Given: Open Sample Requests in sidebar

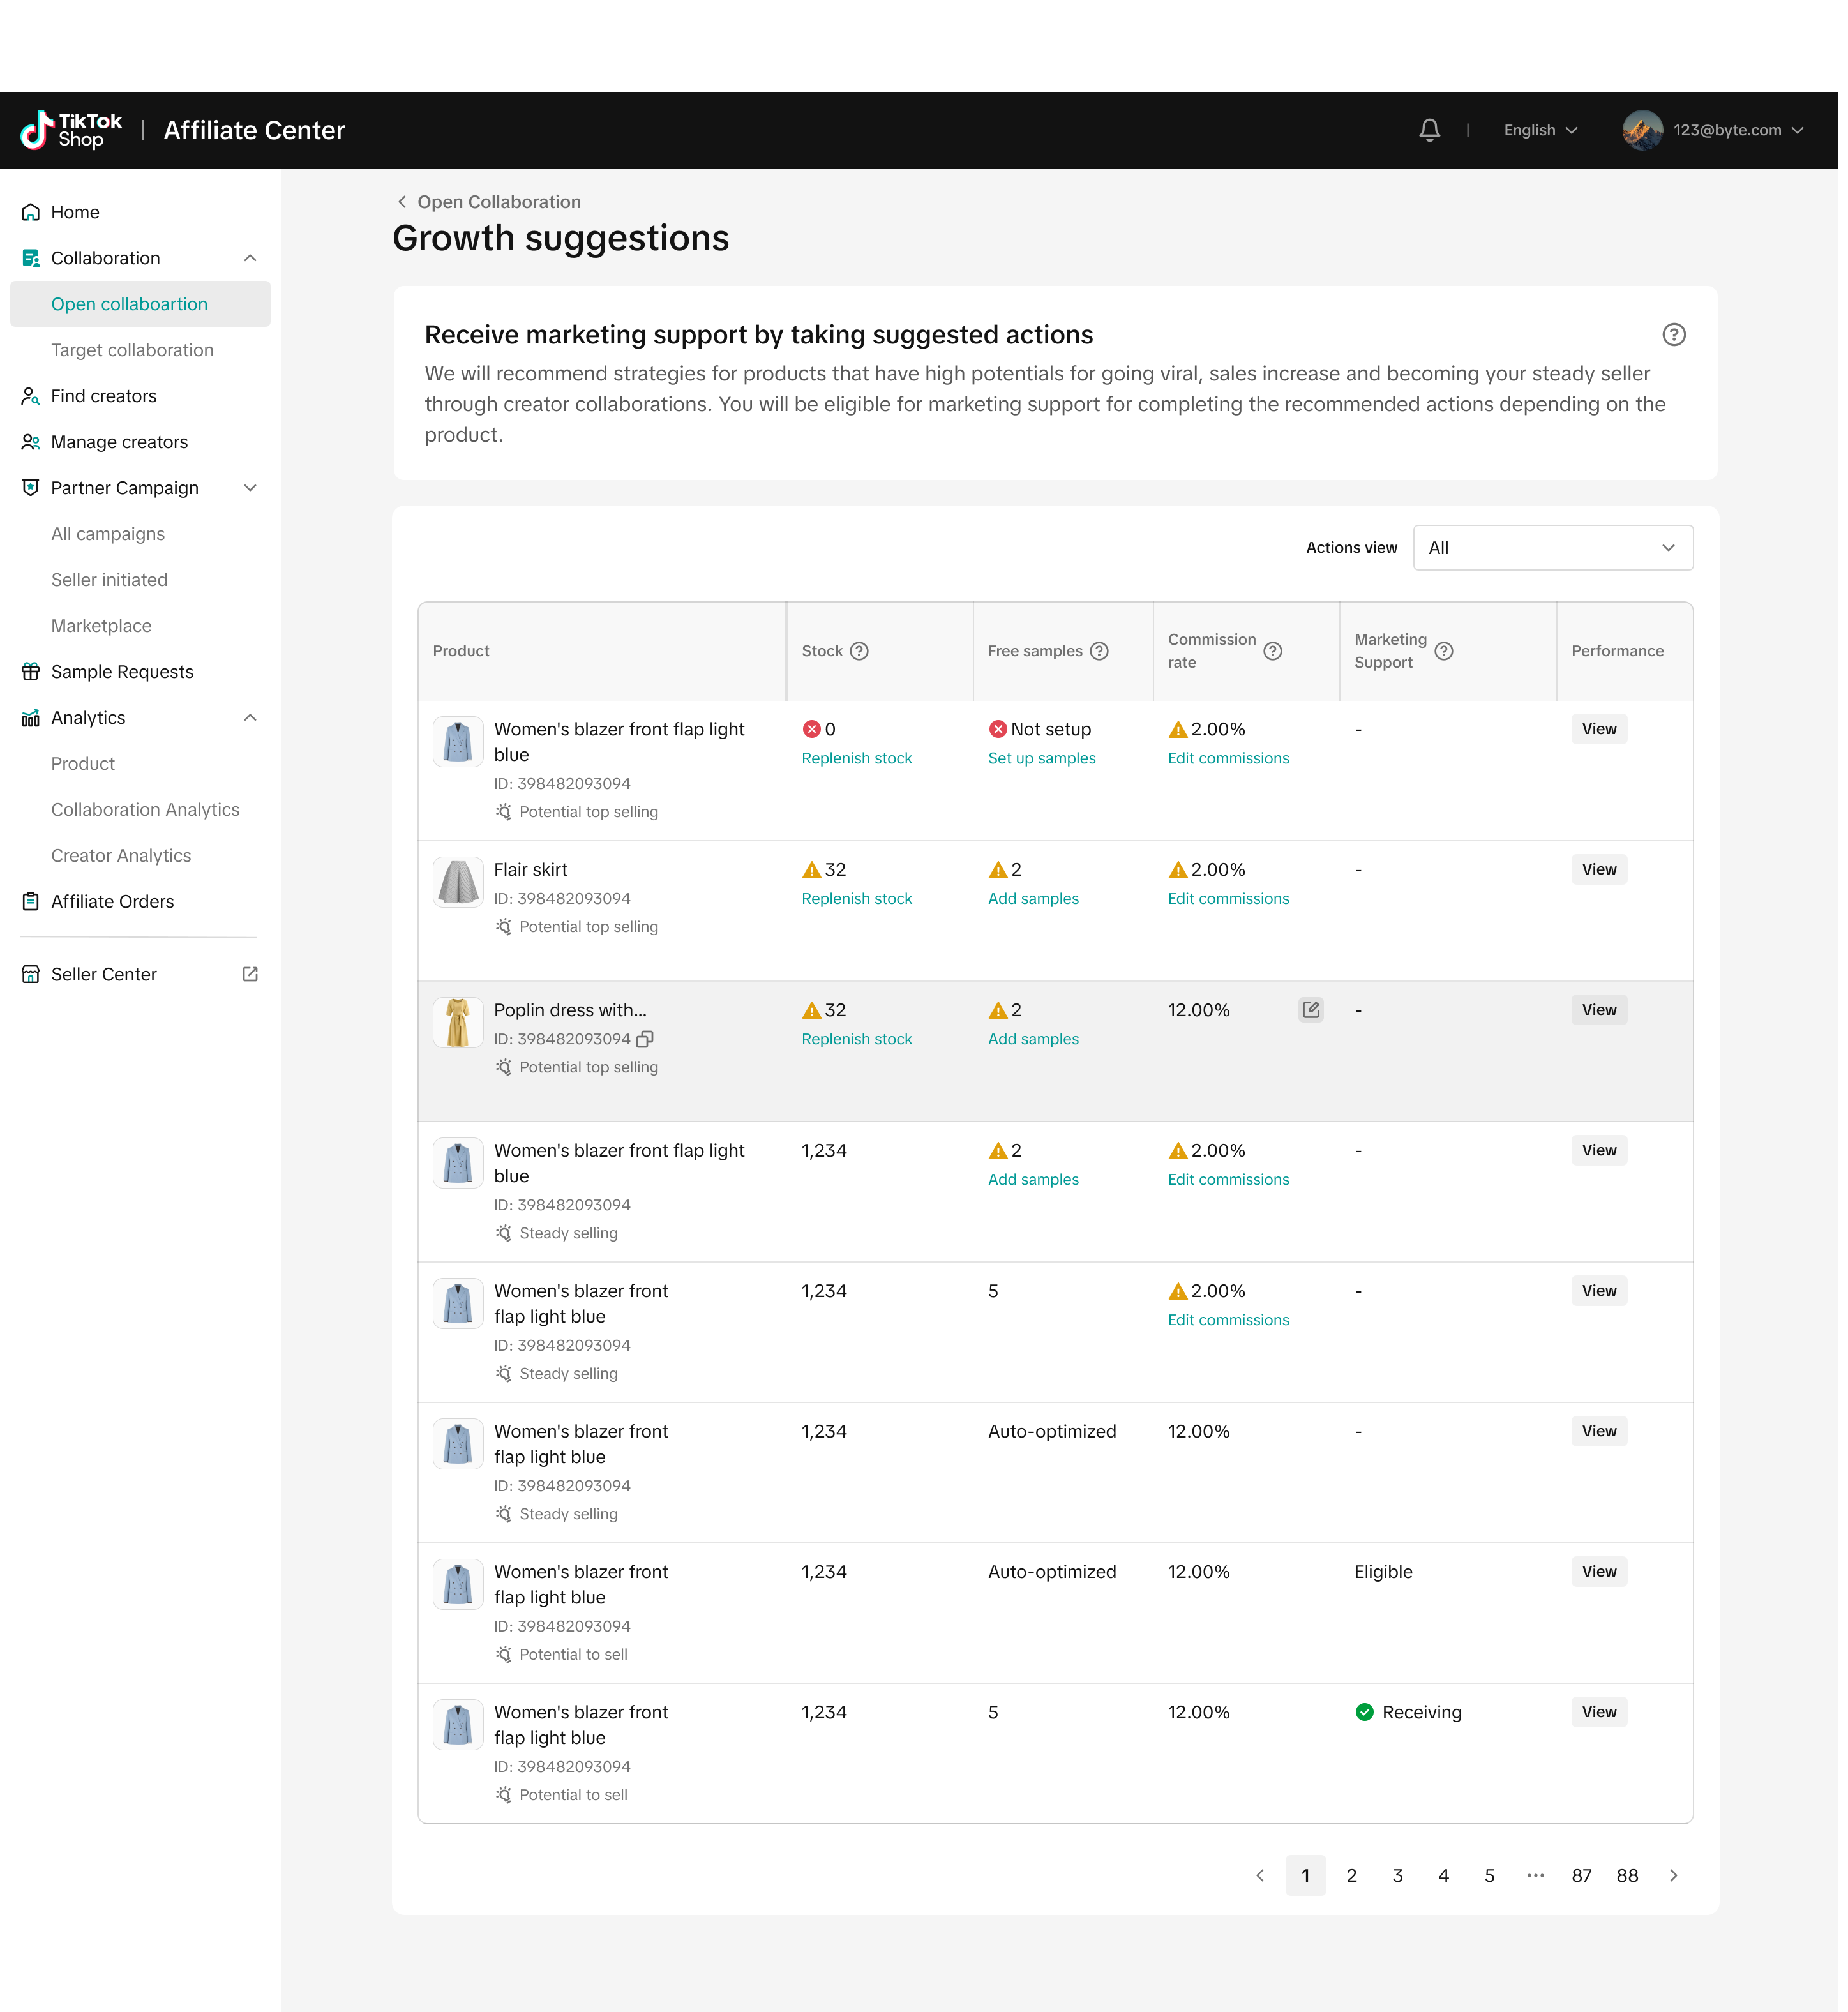Looking at the screenshot, I should 122,672.
